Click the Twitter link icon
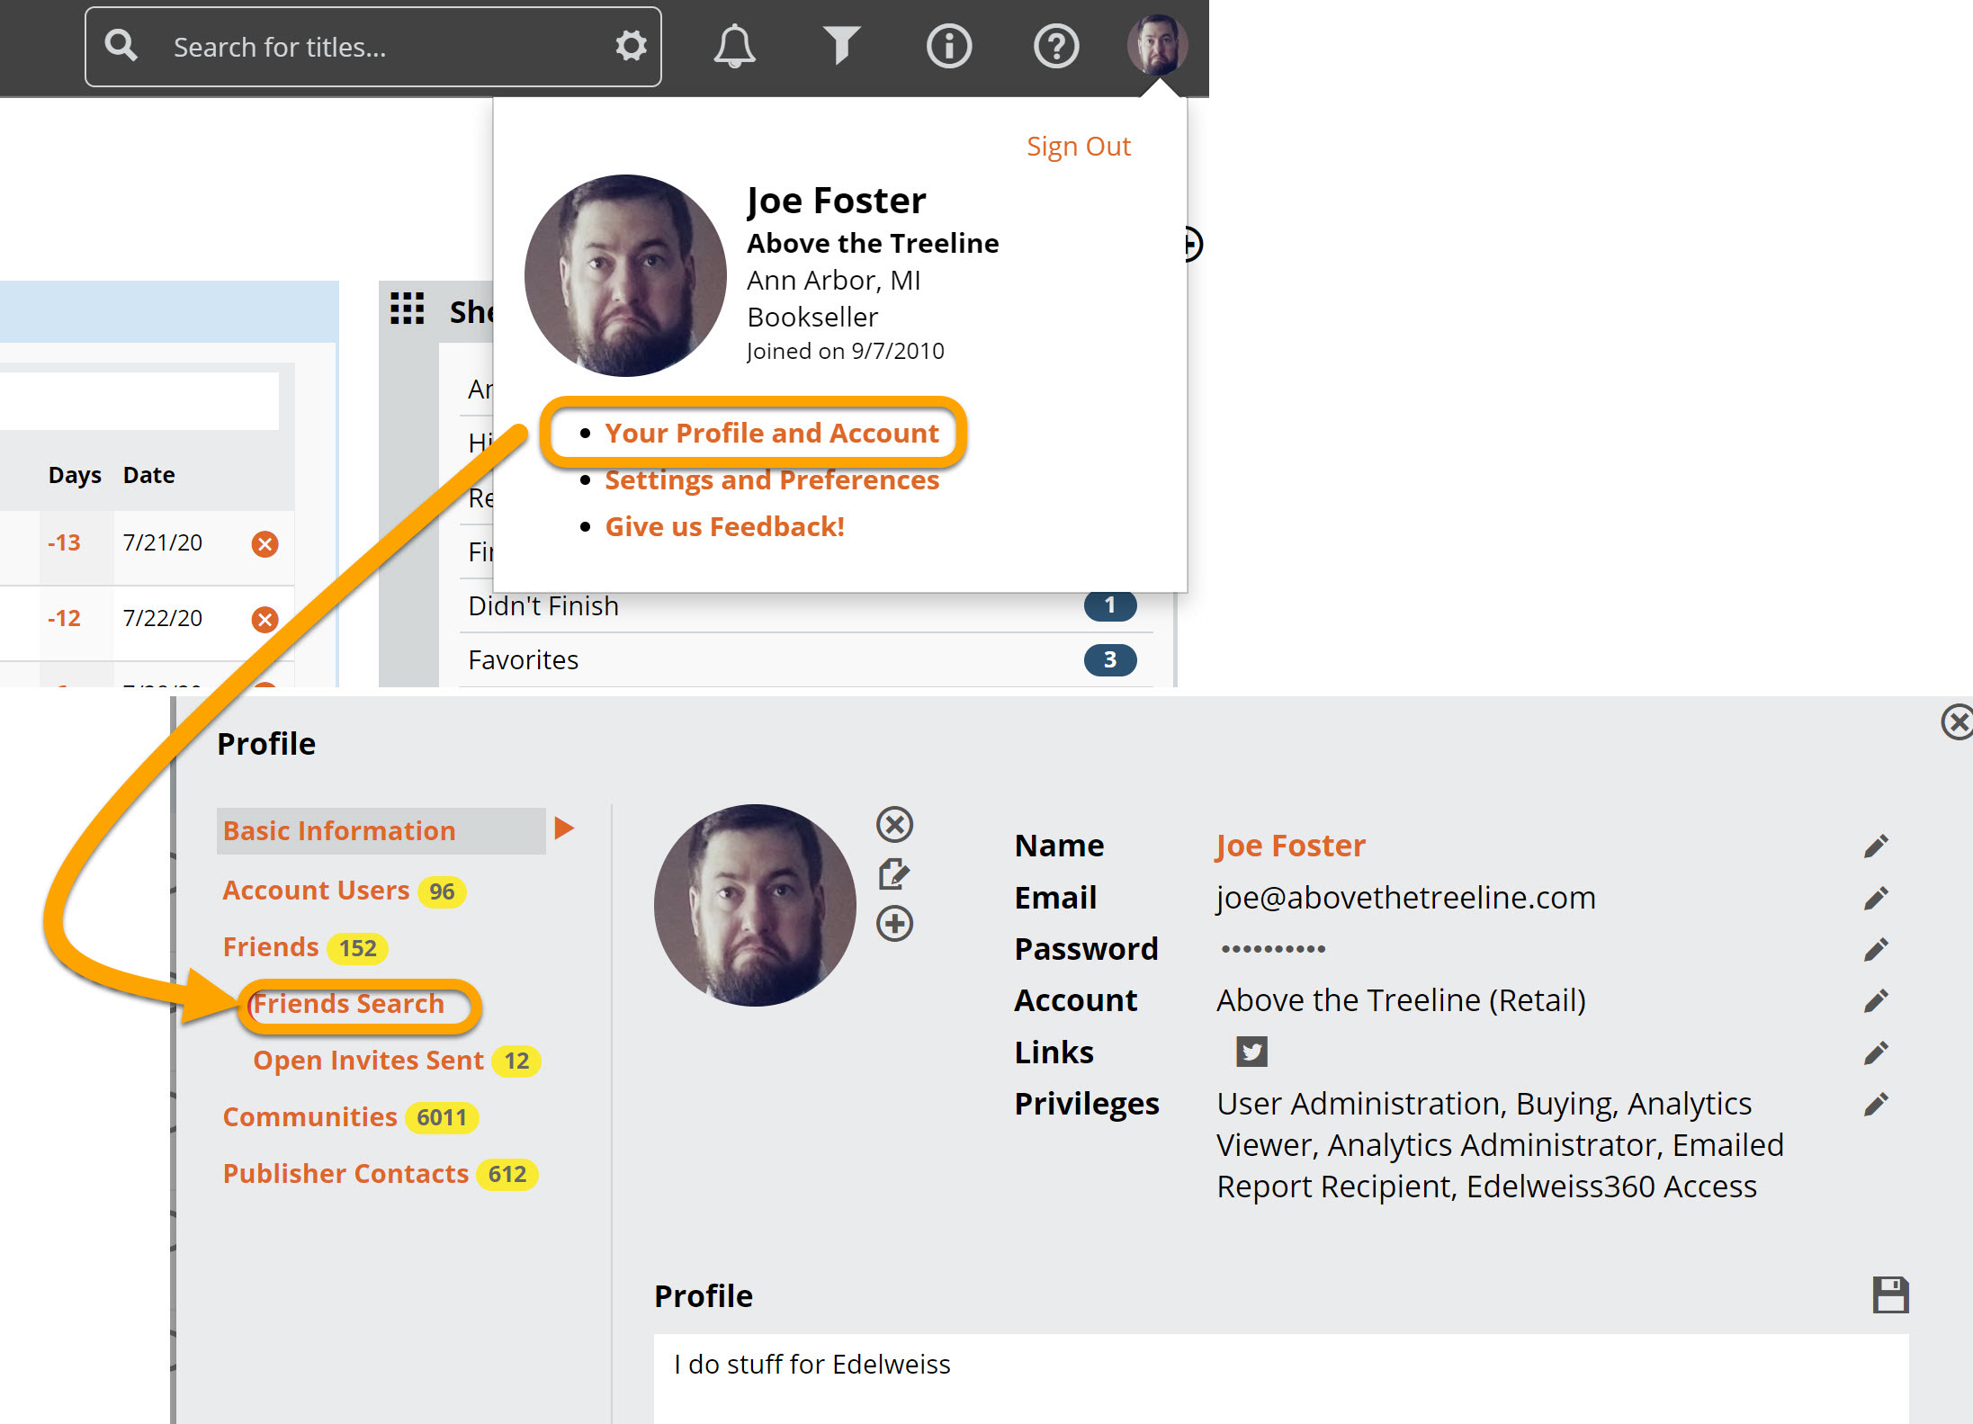Image resolution: width=1973 pixels, height=1424 pixels. point(1251,1052)
